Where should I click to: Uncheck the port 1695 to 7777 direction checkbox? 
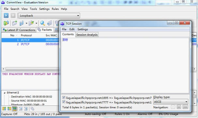pos(64,97)
